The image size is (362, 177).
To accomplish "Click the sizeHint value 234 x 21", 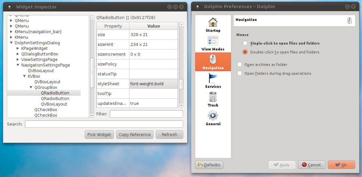I will (154, 44).
